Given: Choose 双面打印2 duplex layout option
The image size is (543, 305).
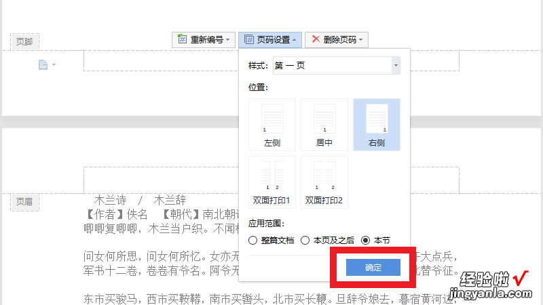Looking at the screenshot, I should coord(324,182).
